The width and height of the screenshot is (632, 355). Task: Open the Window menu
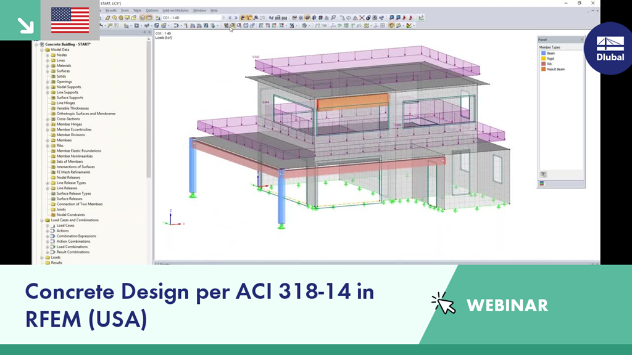click(x=199, y=10)
